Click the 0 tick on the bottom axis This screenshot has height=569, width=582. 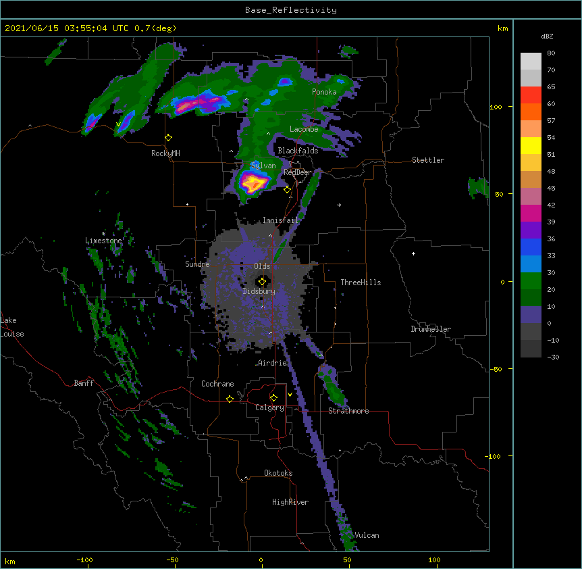(x=261, y=560)
